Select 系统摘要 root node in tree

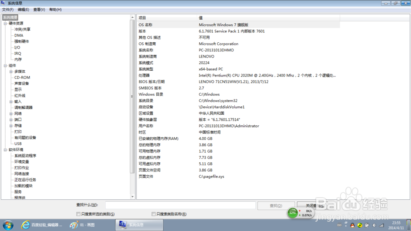click(x=10, y=17)
